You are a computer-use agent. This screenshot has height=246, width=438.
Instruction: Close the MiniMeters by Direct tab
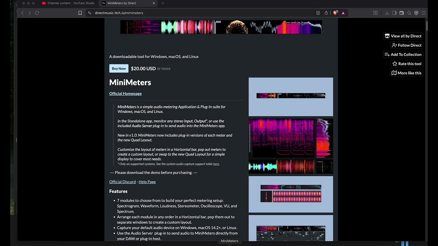[154, 3]
